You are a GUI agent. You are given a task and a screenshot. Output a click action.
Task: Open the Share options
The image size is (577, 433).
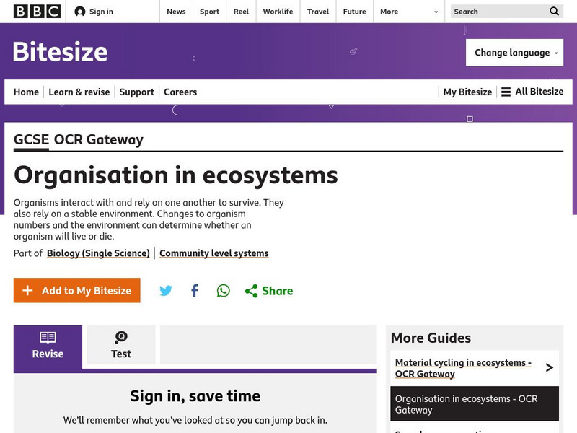[269, 291]
